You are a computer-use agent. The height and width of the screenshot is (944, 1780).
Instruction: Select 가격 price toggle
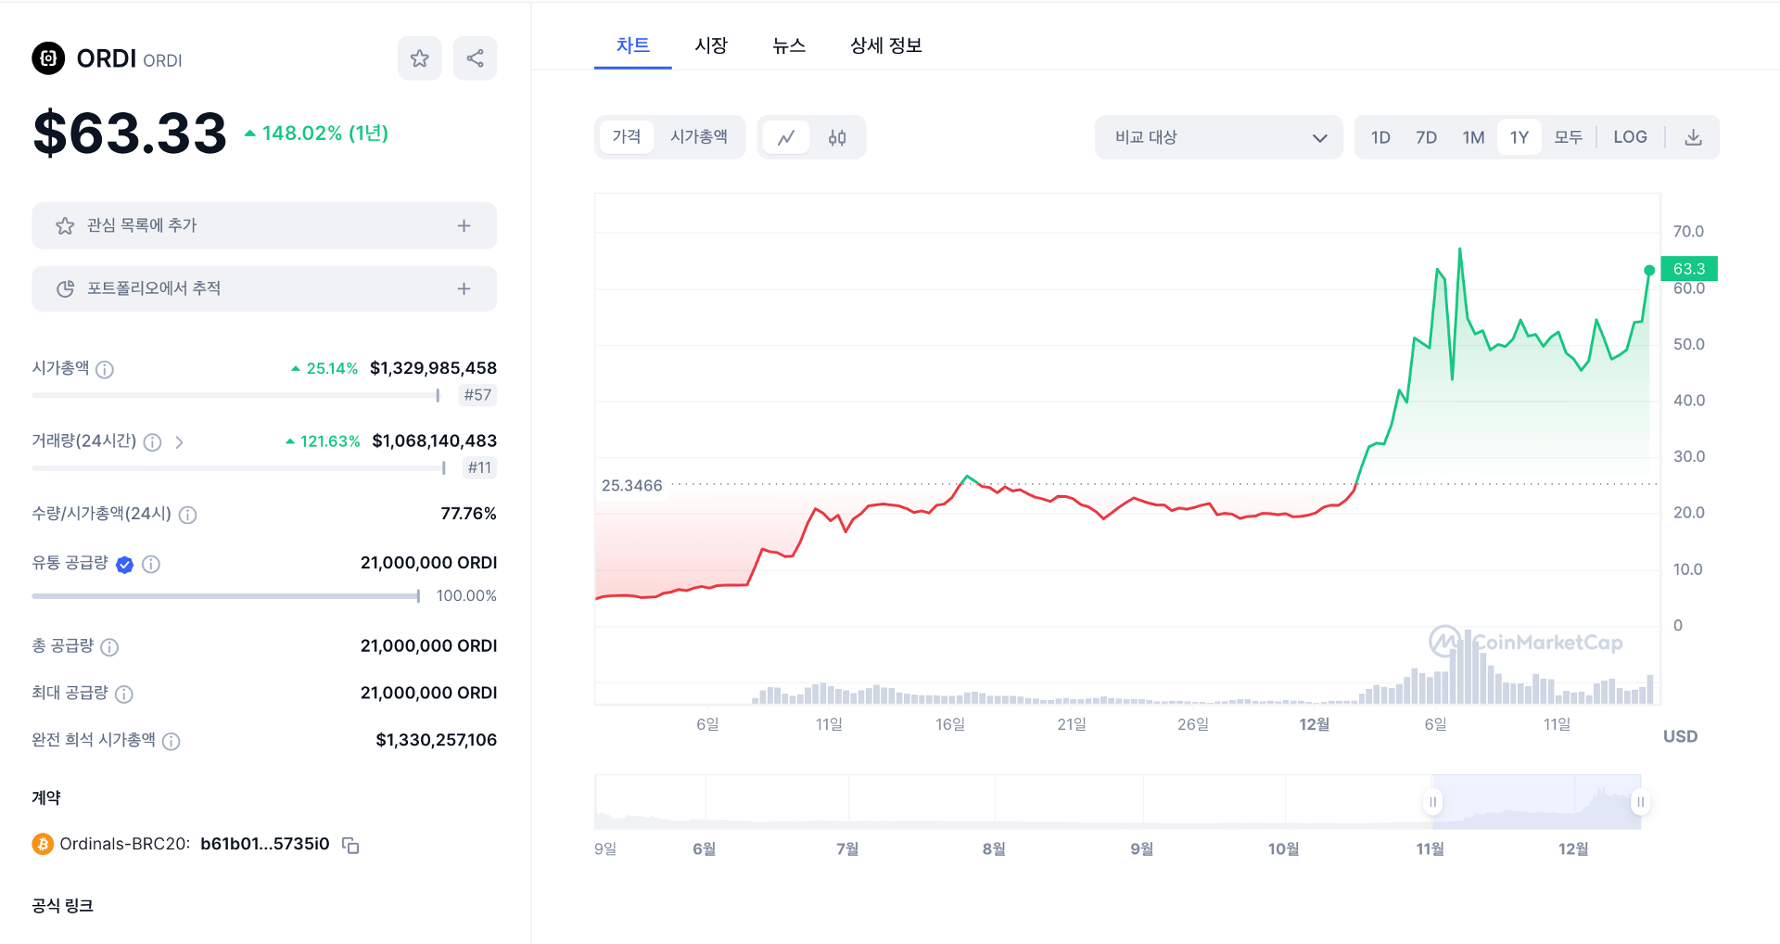(x=627, y=137)
